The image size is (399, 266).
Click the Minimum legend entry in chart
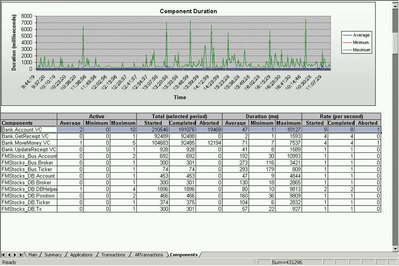pos(356,42)
